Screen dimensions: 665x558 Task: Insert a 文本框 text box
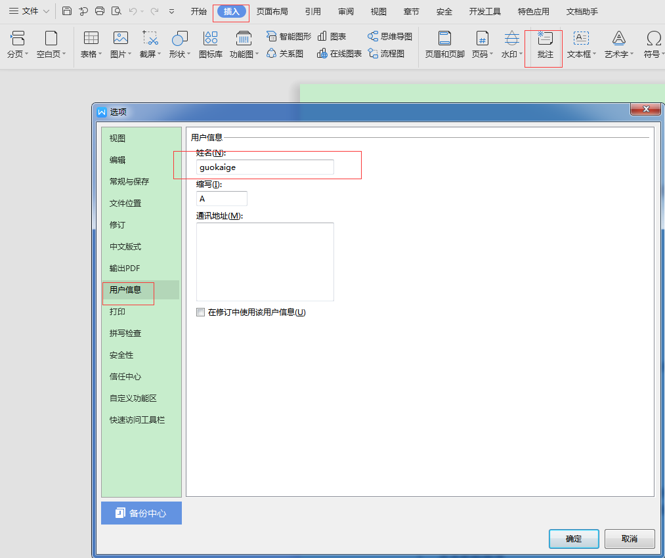click(582, 45)
